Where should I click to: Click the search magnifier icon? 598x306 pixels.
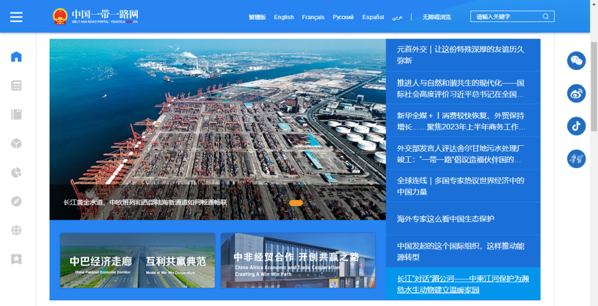545,17
